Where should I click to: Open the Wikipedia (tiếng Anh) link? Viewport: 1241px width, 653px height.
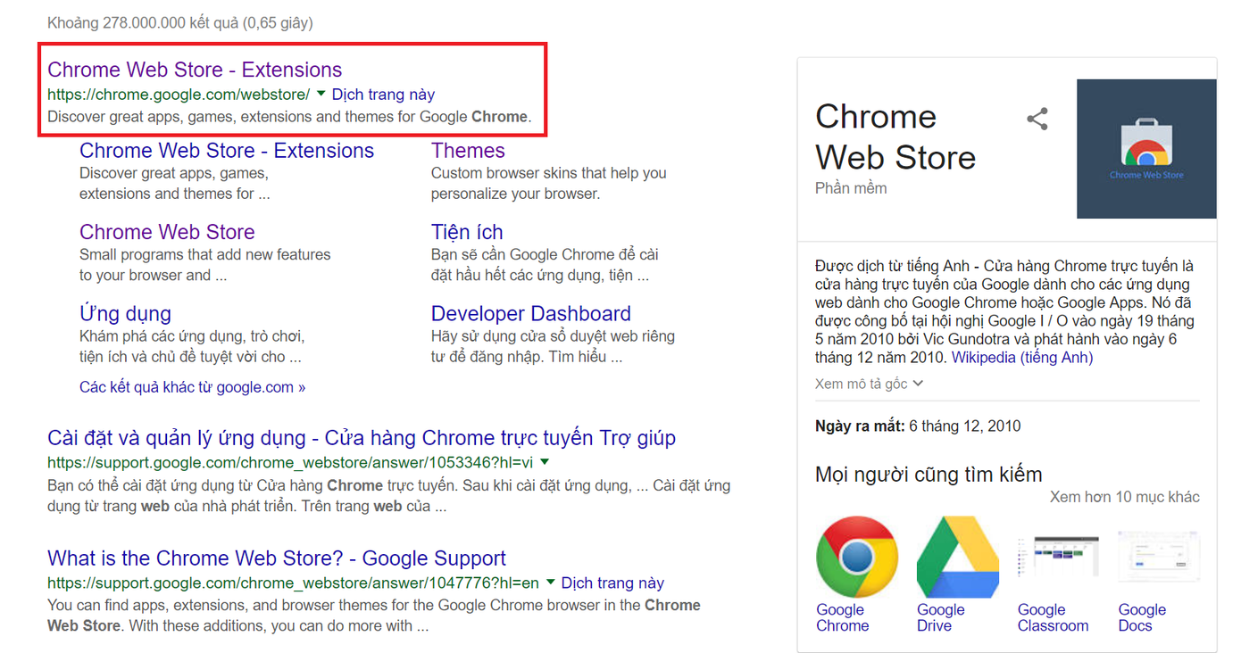(x=1022, y=358)
